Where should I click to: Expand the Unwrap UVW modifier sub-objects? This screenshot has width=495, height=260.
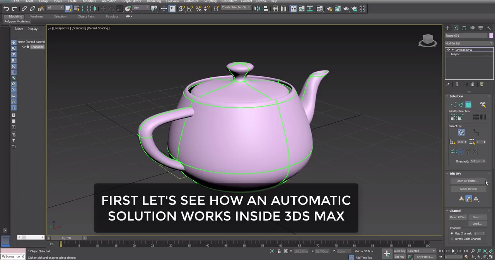(x=453, y=50)
